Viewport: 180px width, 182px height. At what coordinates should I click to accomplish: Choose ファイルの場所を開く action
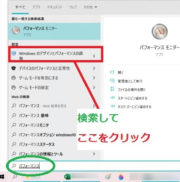(x=132, y=90)
